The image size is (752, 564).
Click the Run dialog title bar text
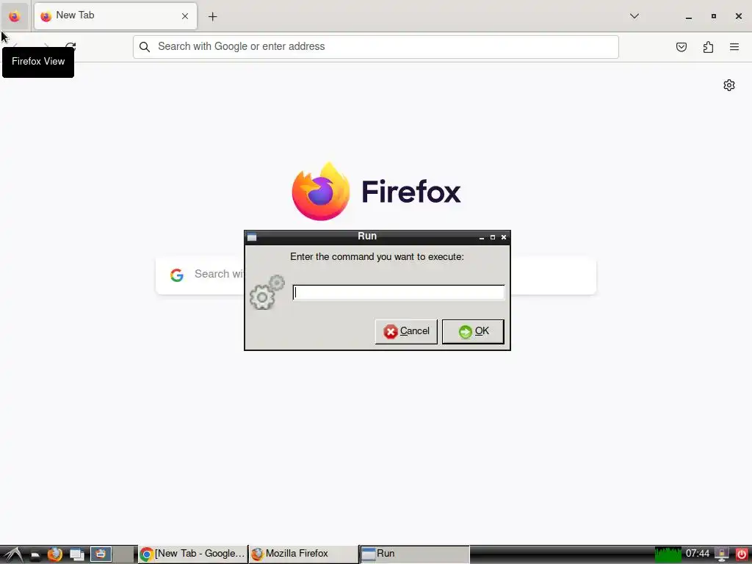[x=367, y=236]
